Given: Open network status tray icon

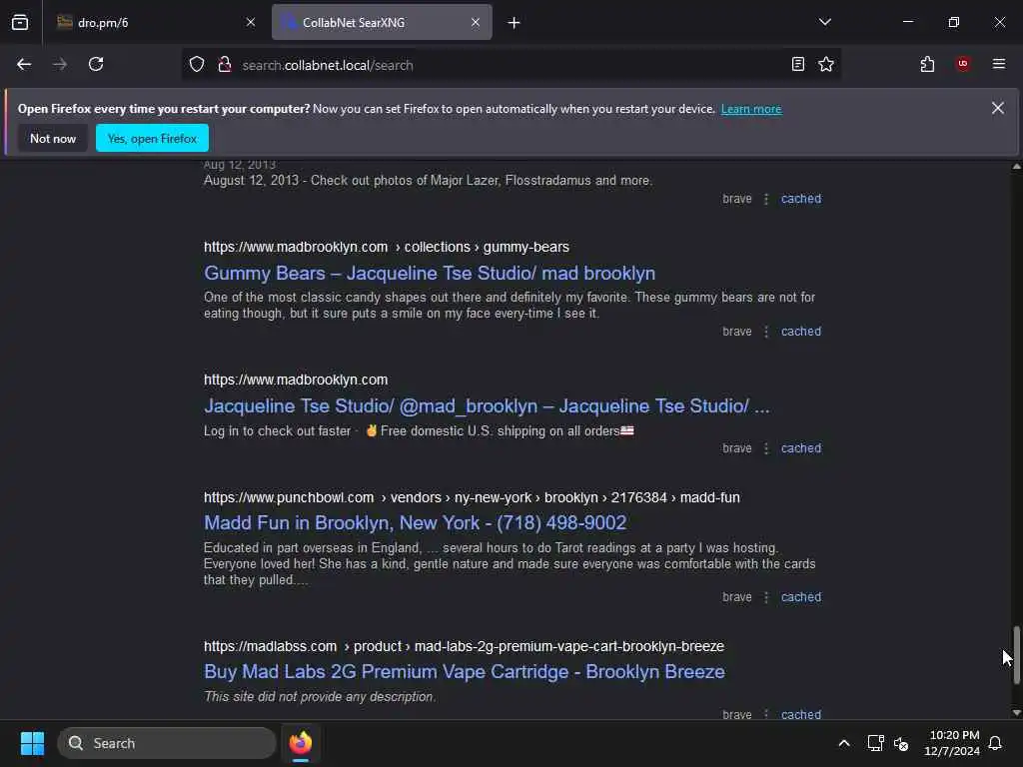Looking at the screenshot, I should point(875,743).
